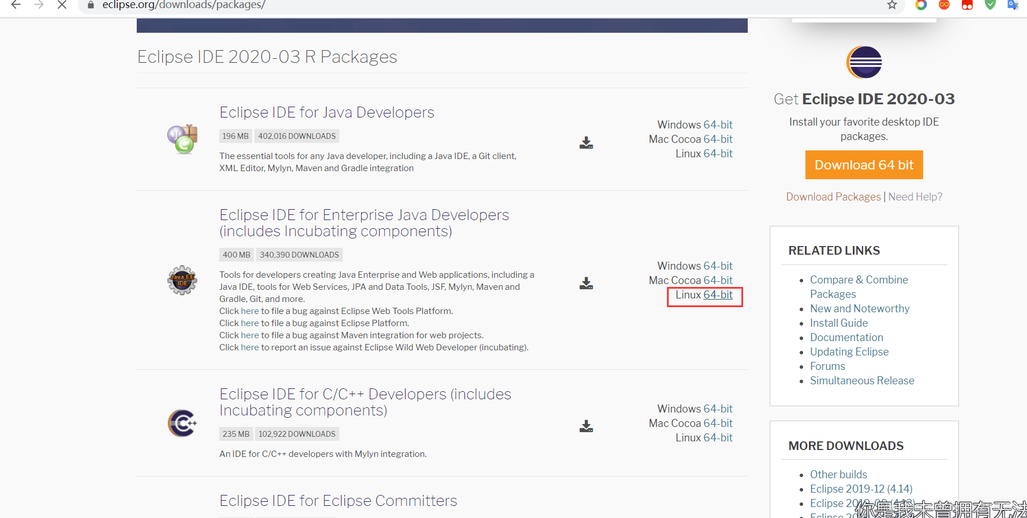Click the 340,390 DOWNLOADS badge
The width and height of the screenshot is (1027, 518).
[x=299, y=255]
